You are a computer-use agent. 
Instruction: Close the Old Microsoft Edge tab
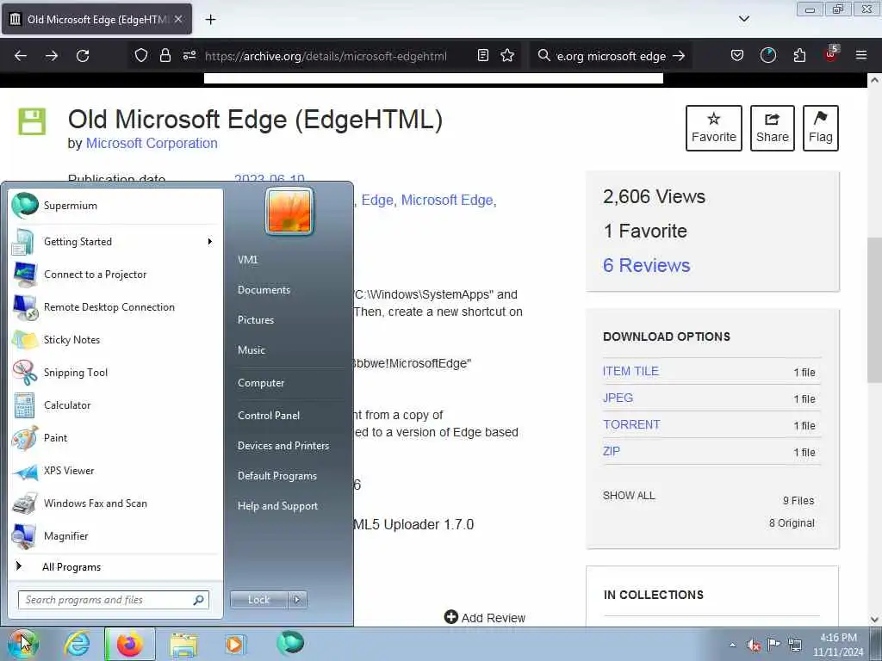178,19
